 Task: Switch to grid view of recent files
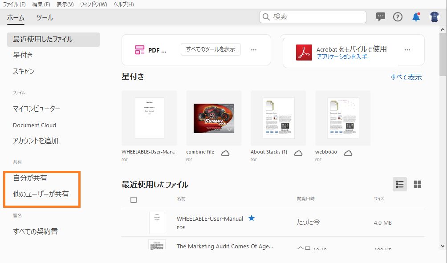click(417, 184)
